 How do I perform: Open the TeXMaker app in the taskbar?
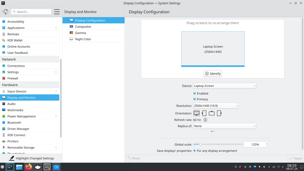pyautogui.click(x=47, y=167)
